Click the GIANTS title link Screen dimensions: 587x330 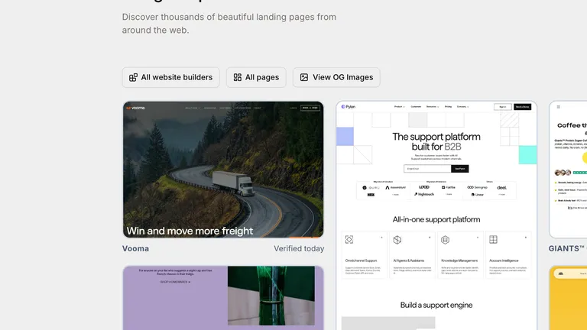click(567, 248)
